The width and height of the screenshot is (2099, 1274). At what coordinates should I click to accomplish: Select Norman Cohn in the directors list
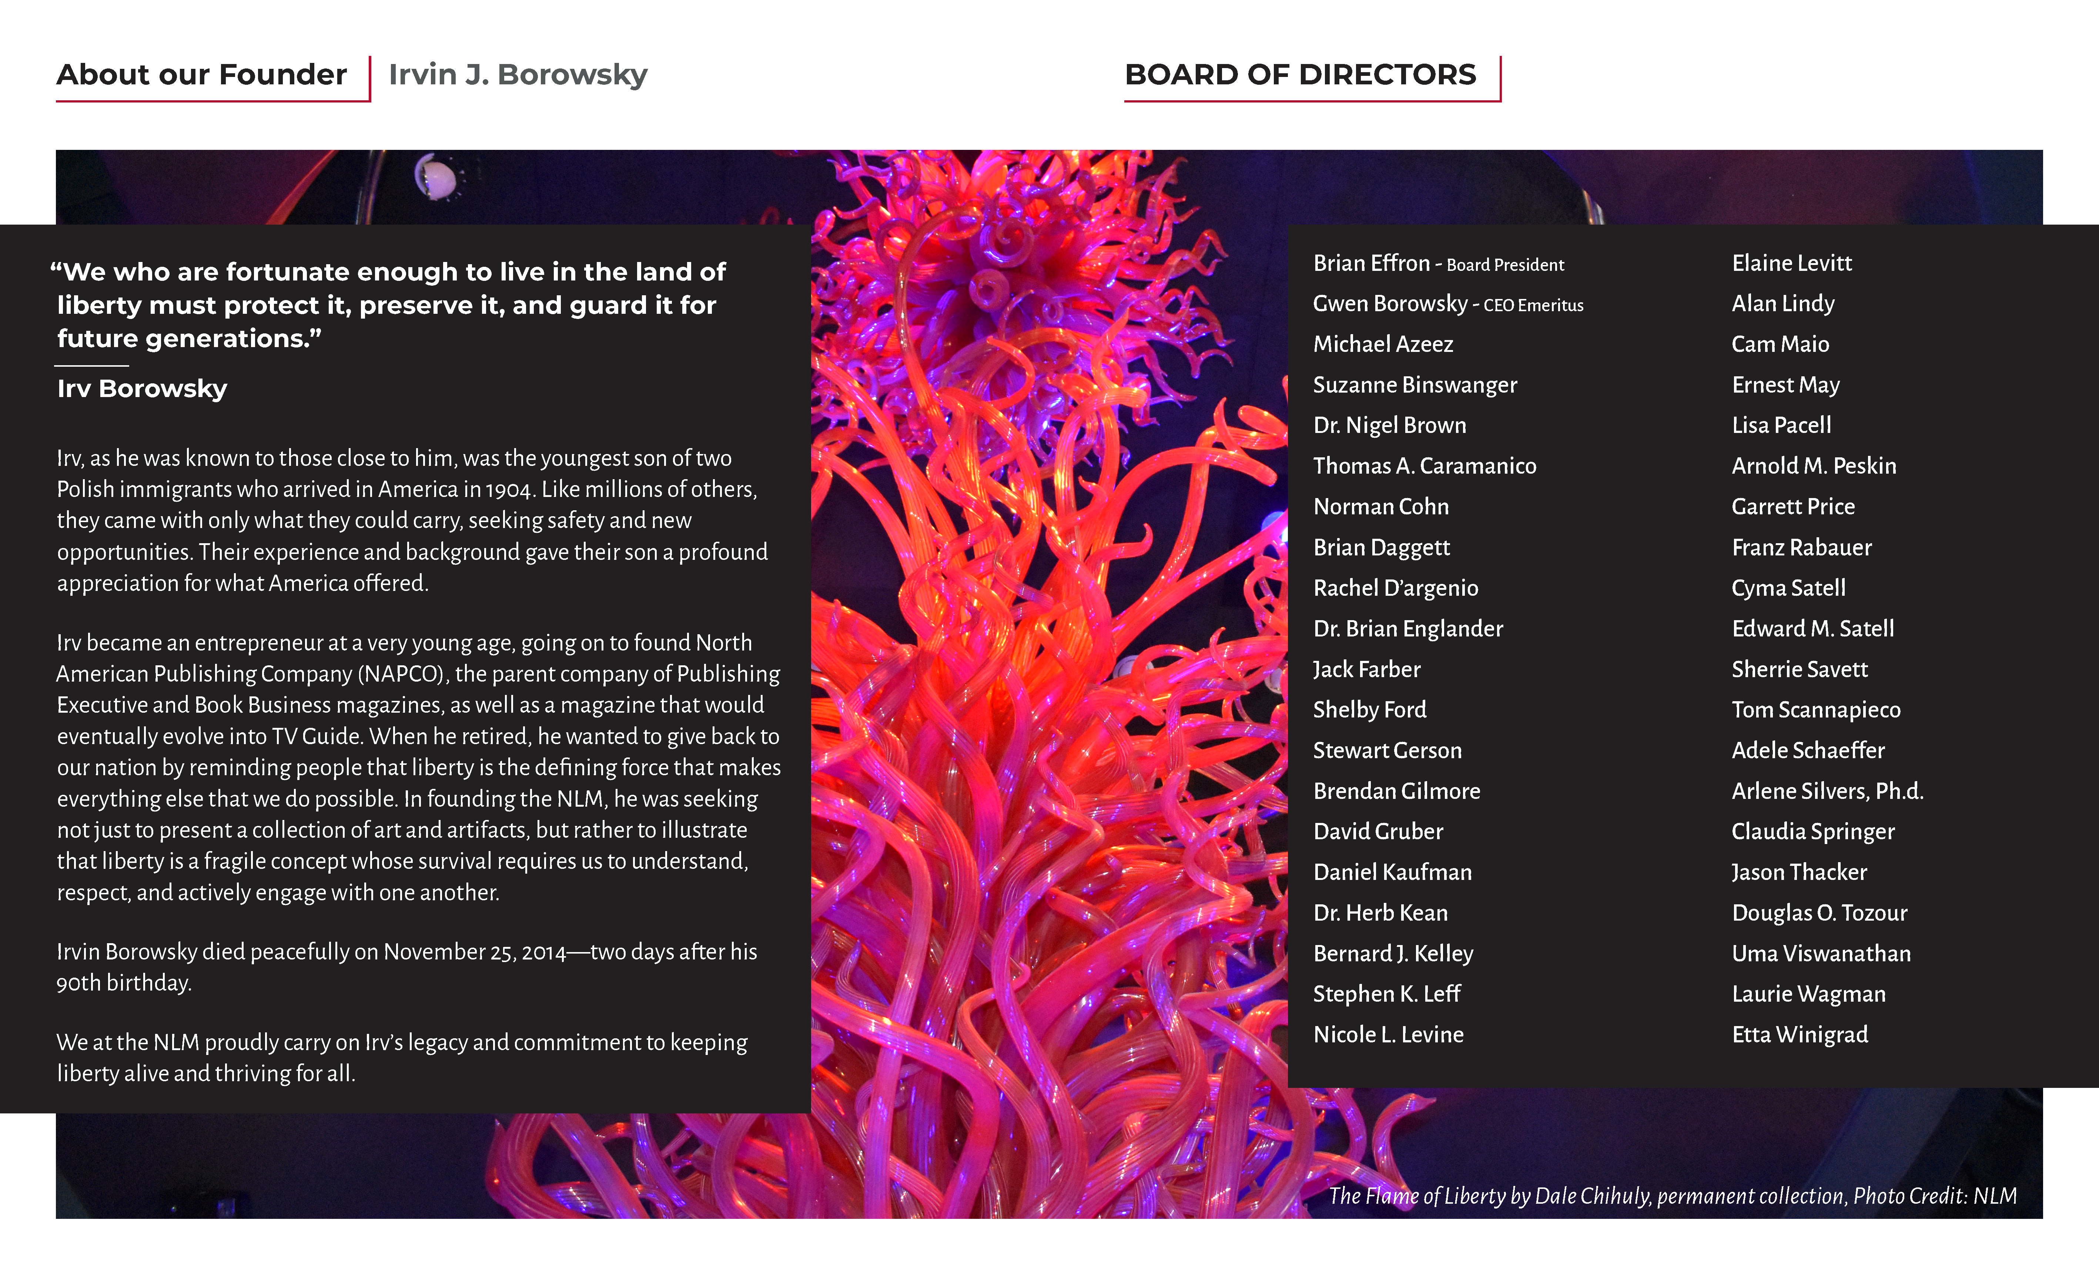[x=1381, y=507]
